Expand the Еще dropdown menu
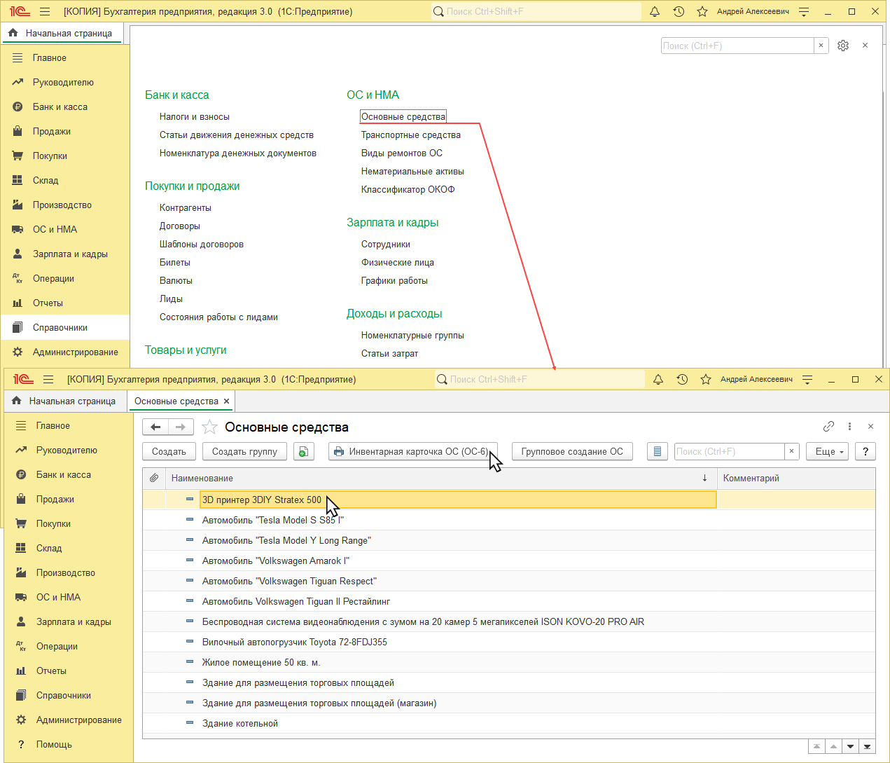Viewport: 890px width, 763px height. click(x=828, y=452)
